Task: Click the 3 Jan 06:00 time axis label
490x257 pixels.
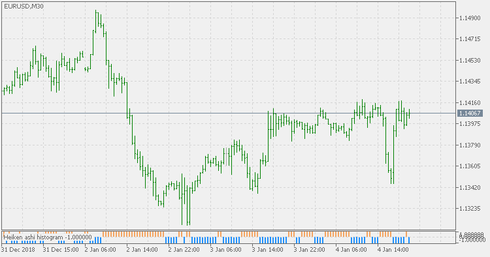Action: click(225, 250)
